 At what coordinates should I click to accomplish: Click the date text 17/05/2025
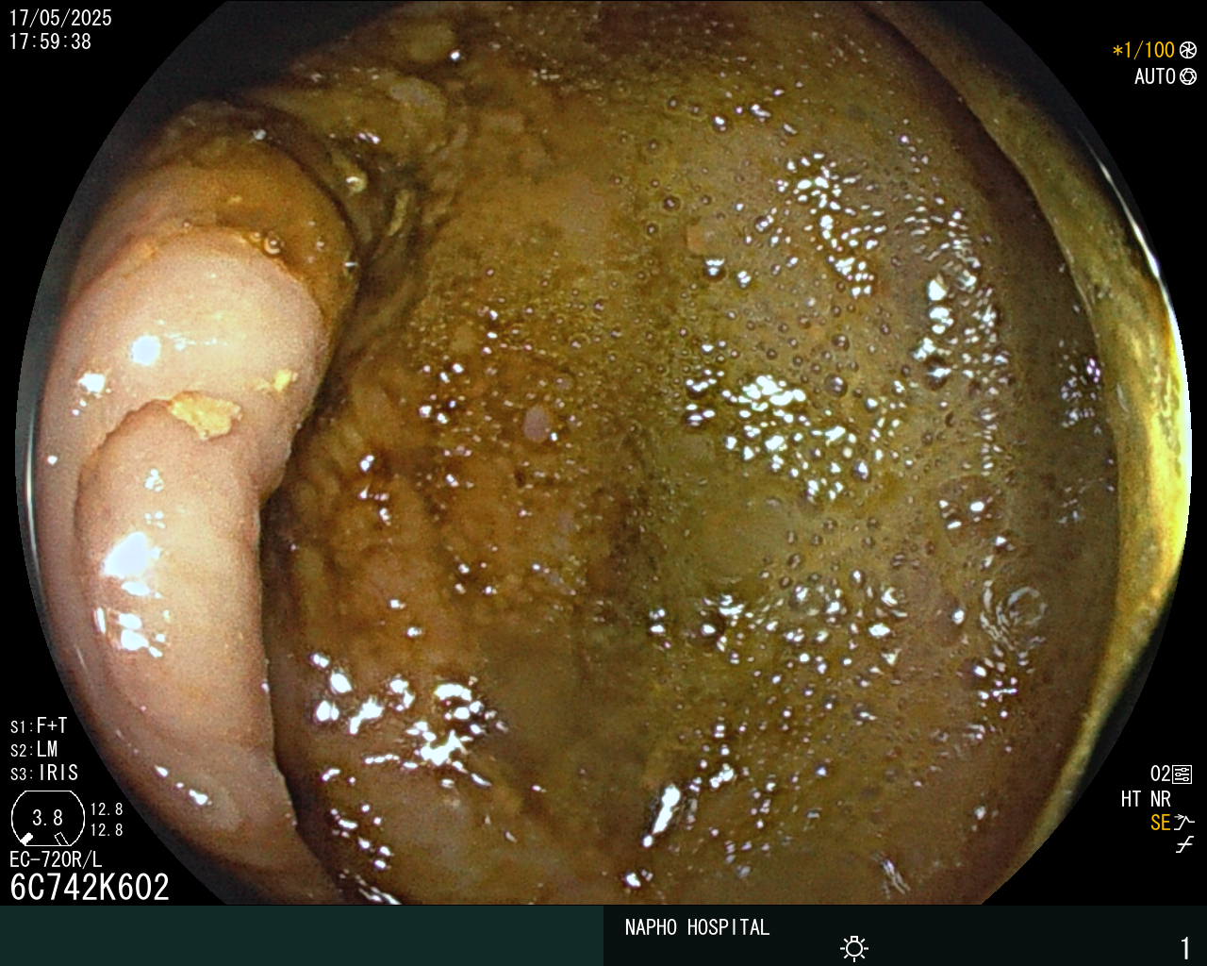point(60,18)
